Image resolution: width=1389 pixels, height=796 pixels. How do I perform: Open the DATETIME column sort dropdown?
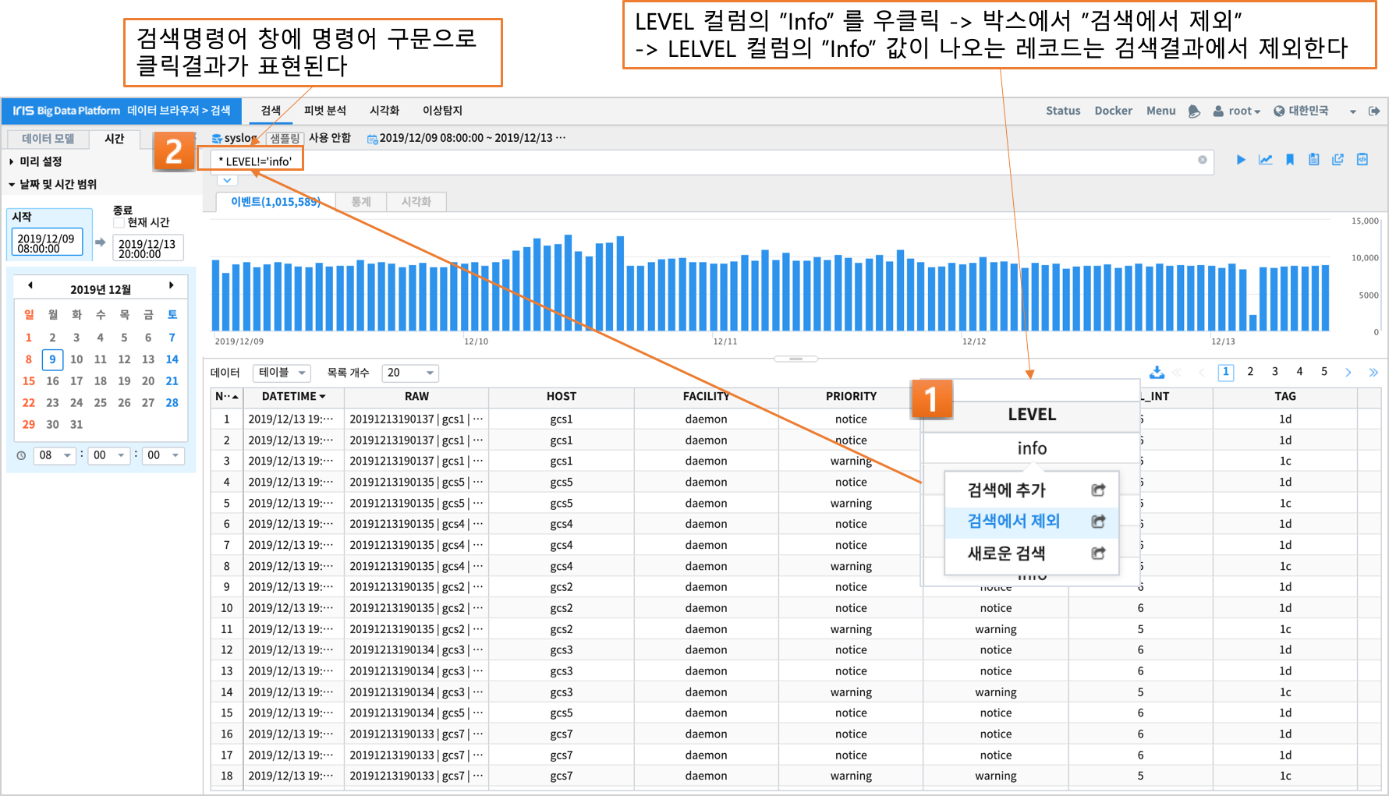(323, 397)
